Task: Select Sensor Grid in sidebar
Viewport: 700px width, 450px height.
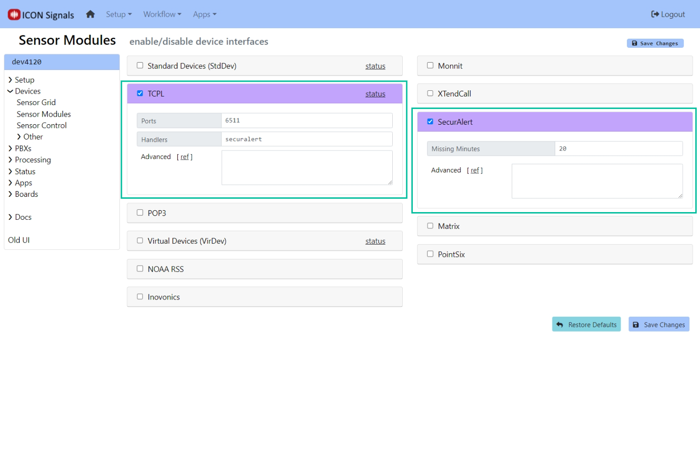Action: [x=36, y=103]
